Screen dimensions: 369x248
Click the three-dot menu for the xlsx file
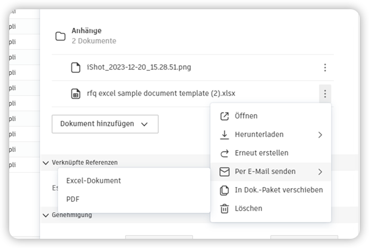(324, 94)
